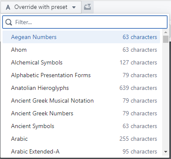Screen dimensions: 171x159
Task: Click the preset list scrollbar thumb
Action: pyautogui.click(x=166, y=39)
